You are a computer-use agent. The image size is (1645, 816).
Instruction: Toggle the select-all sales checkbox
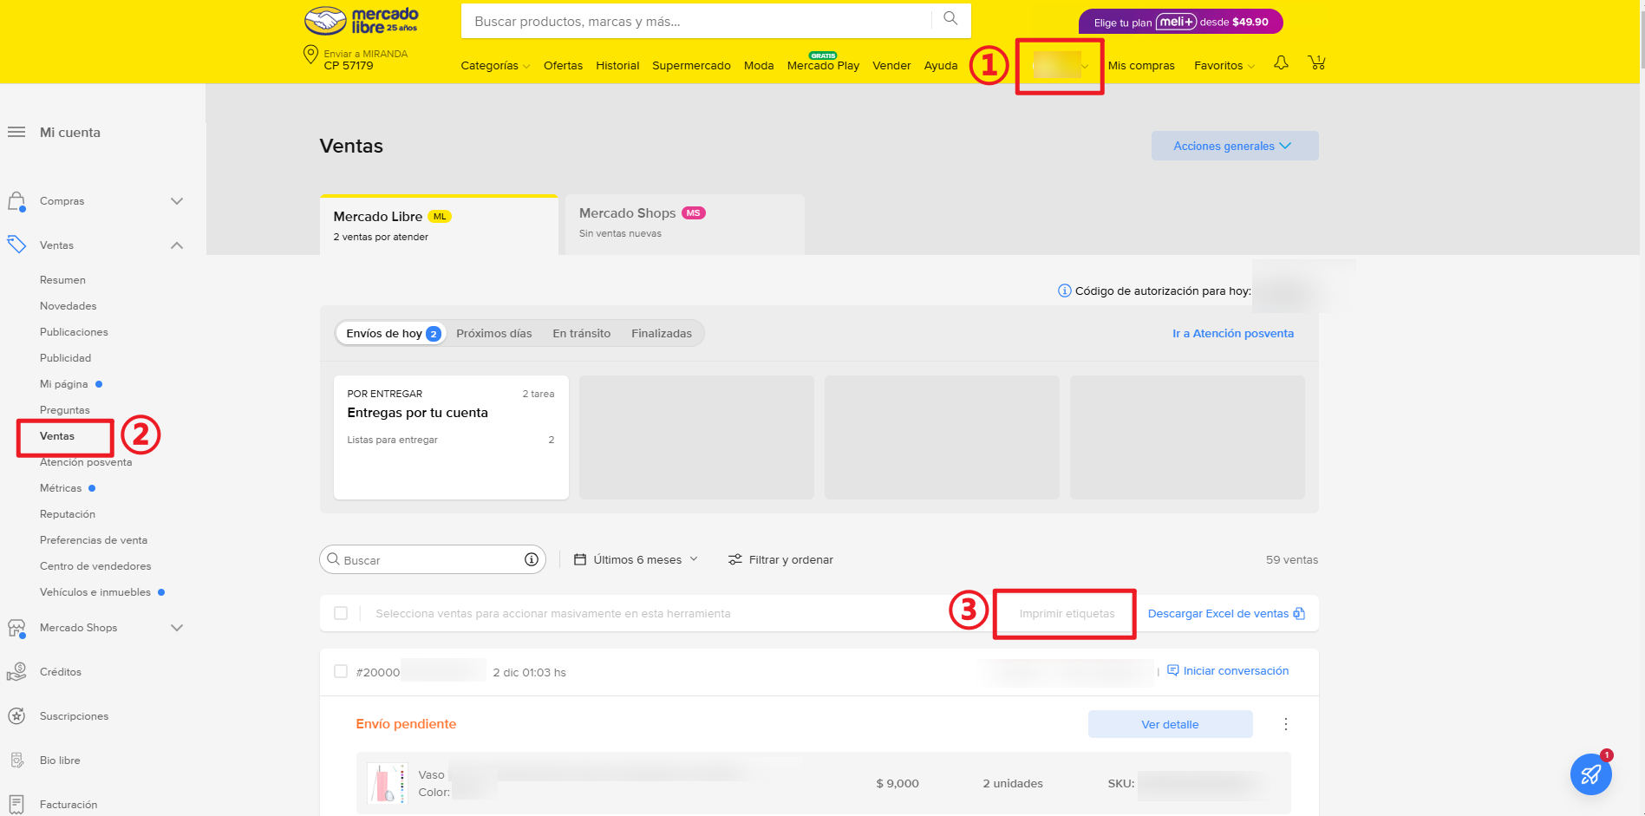pos(341,613)
